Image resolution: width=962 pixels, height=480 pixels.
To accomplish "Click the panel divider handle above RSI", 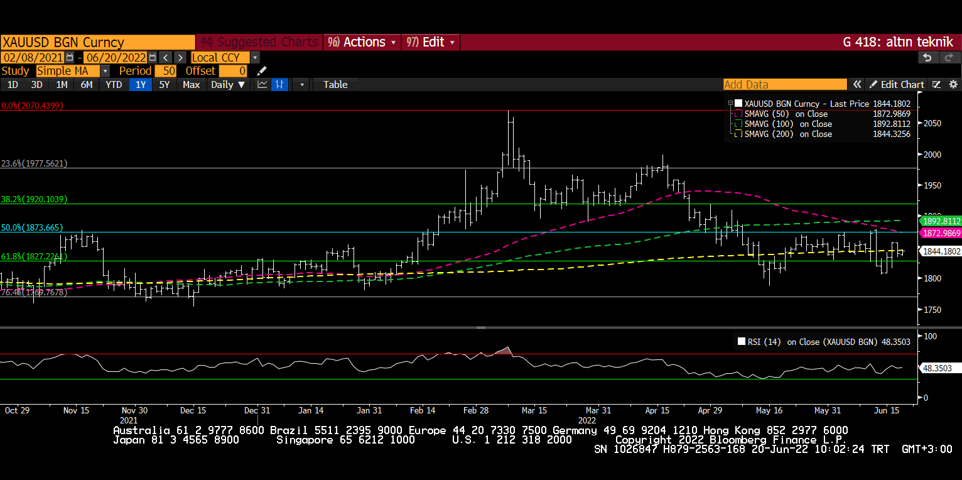I will (481, 327).
